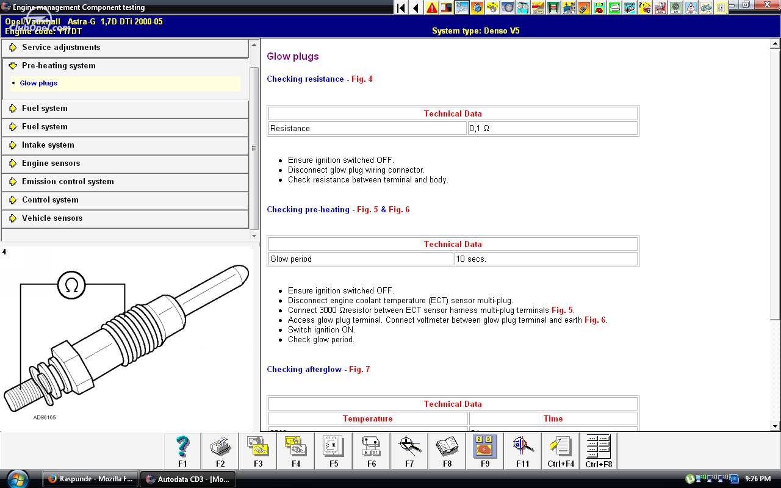
Task: Open Fig. 4 link under Checking resistance
Action: pyautogui.click(x=362, y=79)
